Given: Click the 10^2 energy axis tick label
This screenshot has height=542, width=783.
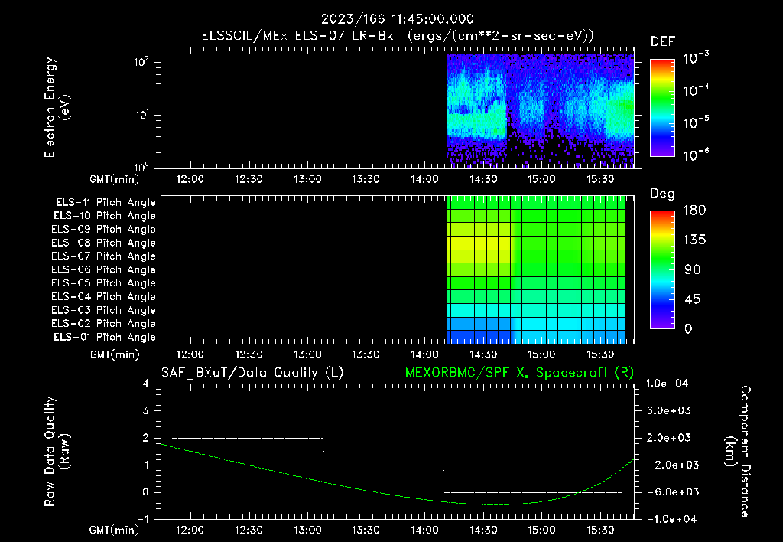Looking at the screenshot, I should (x=141, y=63).
